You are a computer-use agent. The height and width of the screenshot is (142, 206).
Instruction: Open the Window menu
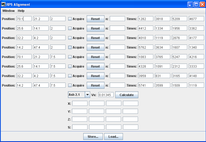tap(8, 11)
